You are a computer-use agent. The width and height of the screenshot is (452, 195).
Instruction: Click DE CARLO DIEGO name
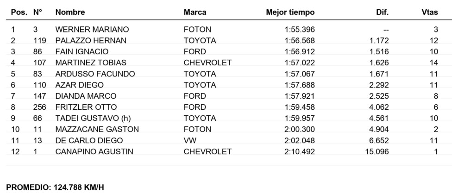pyautogui.click(x=89, y=140)
